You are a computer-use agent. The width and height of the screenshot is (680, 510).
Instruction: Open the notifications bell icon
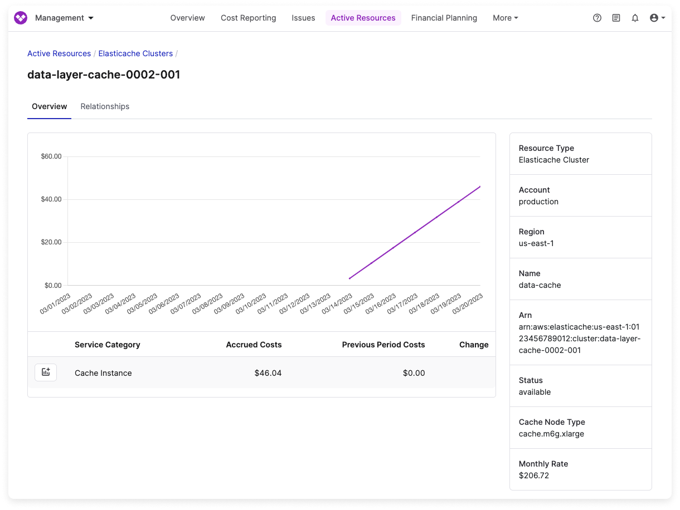pyautogui.click(x=635, y=18)
